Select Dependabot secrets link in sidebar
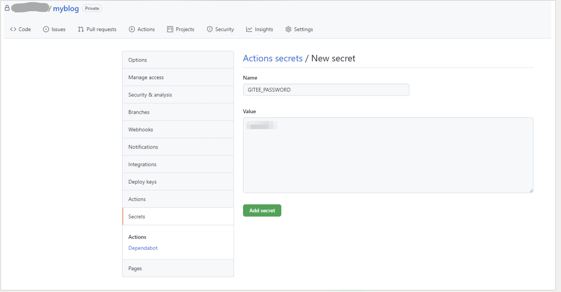561x292 pixels. coord(143,248)
